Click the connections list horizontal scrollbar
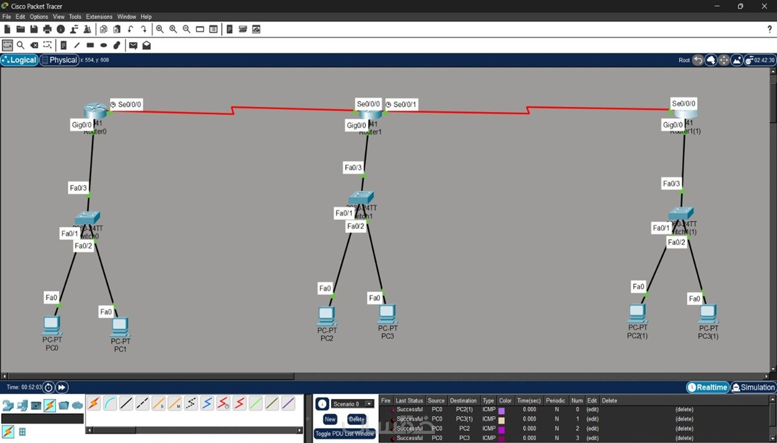The width and height of the screenshot is (777, 443). point(114,430)
